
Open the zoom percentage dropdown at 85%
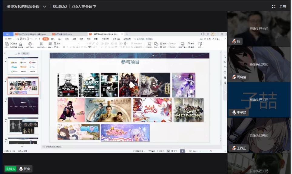point(194,151)
